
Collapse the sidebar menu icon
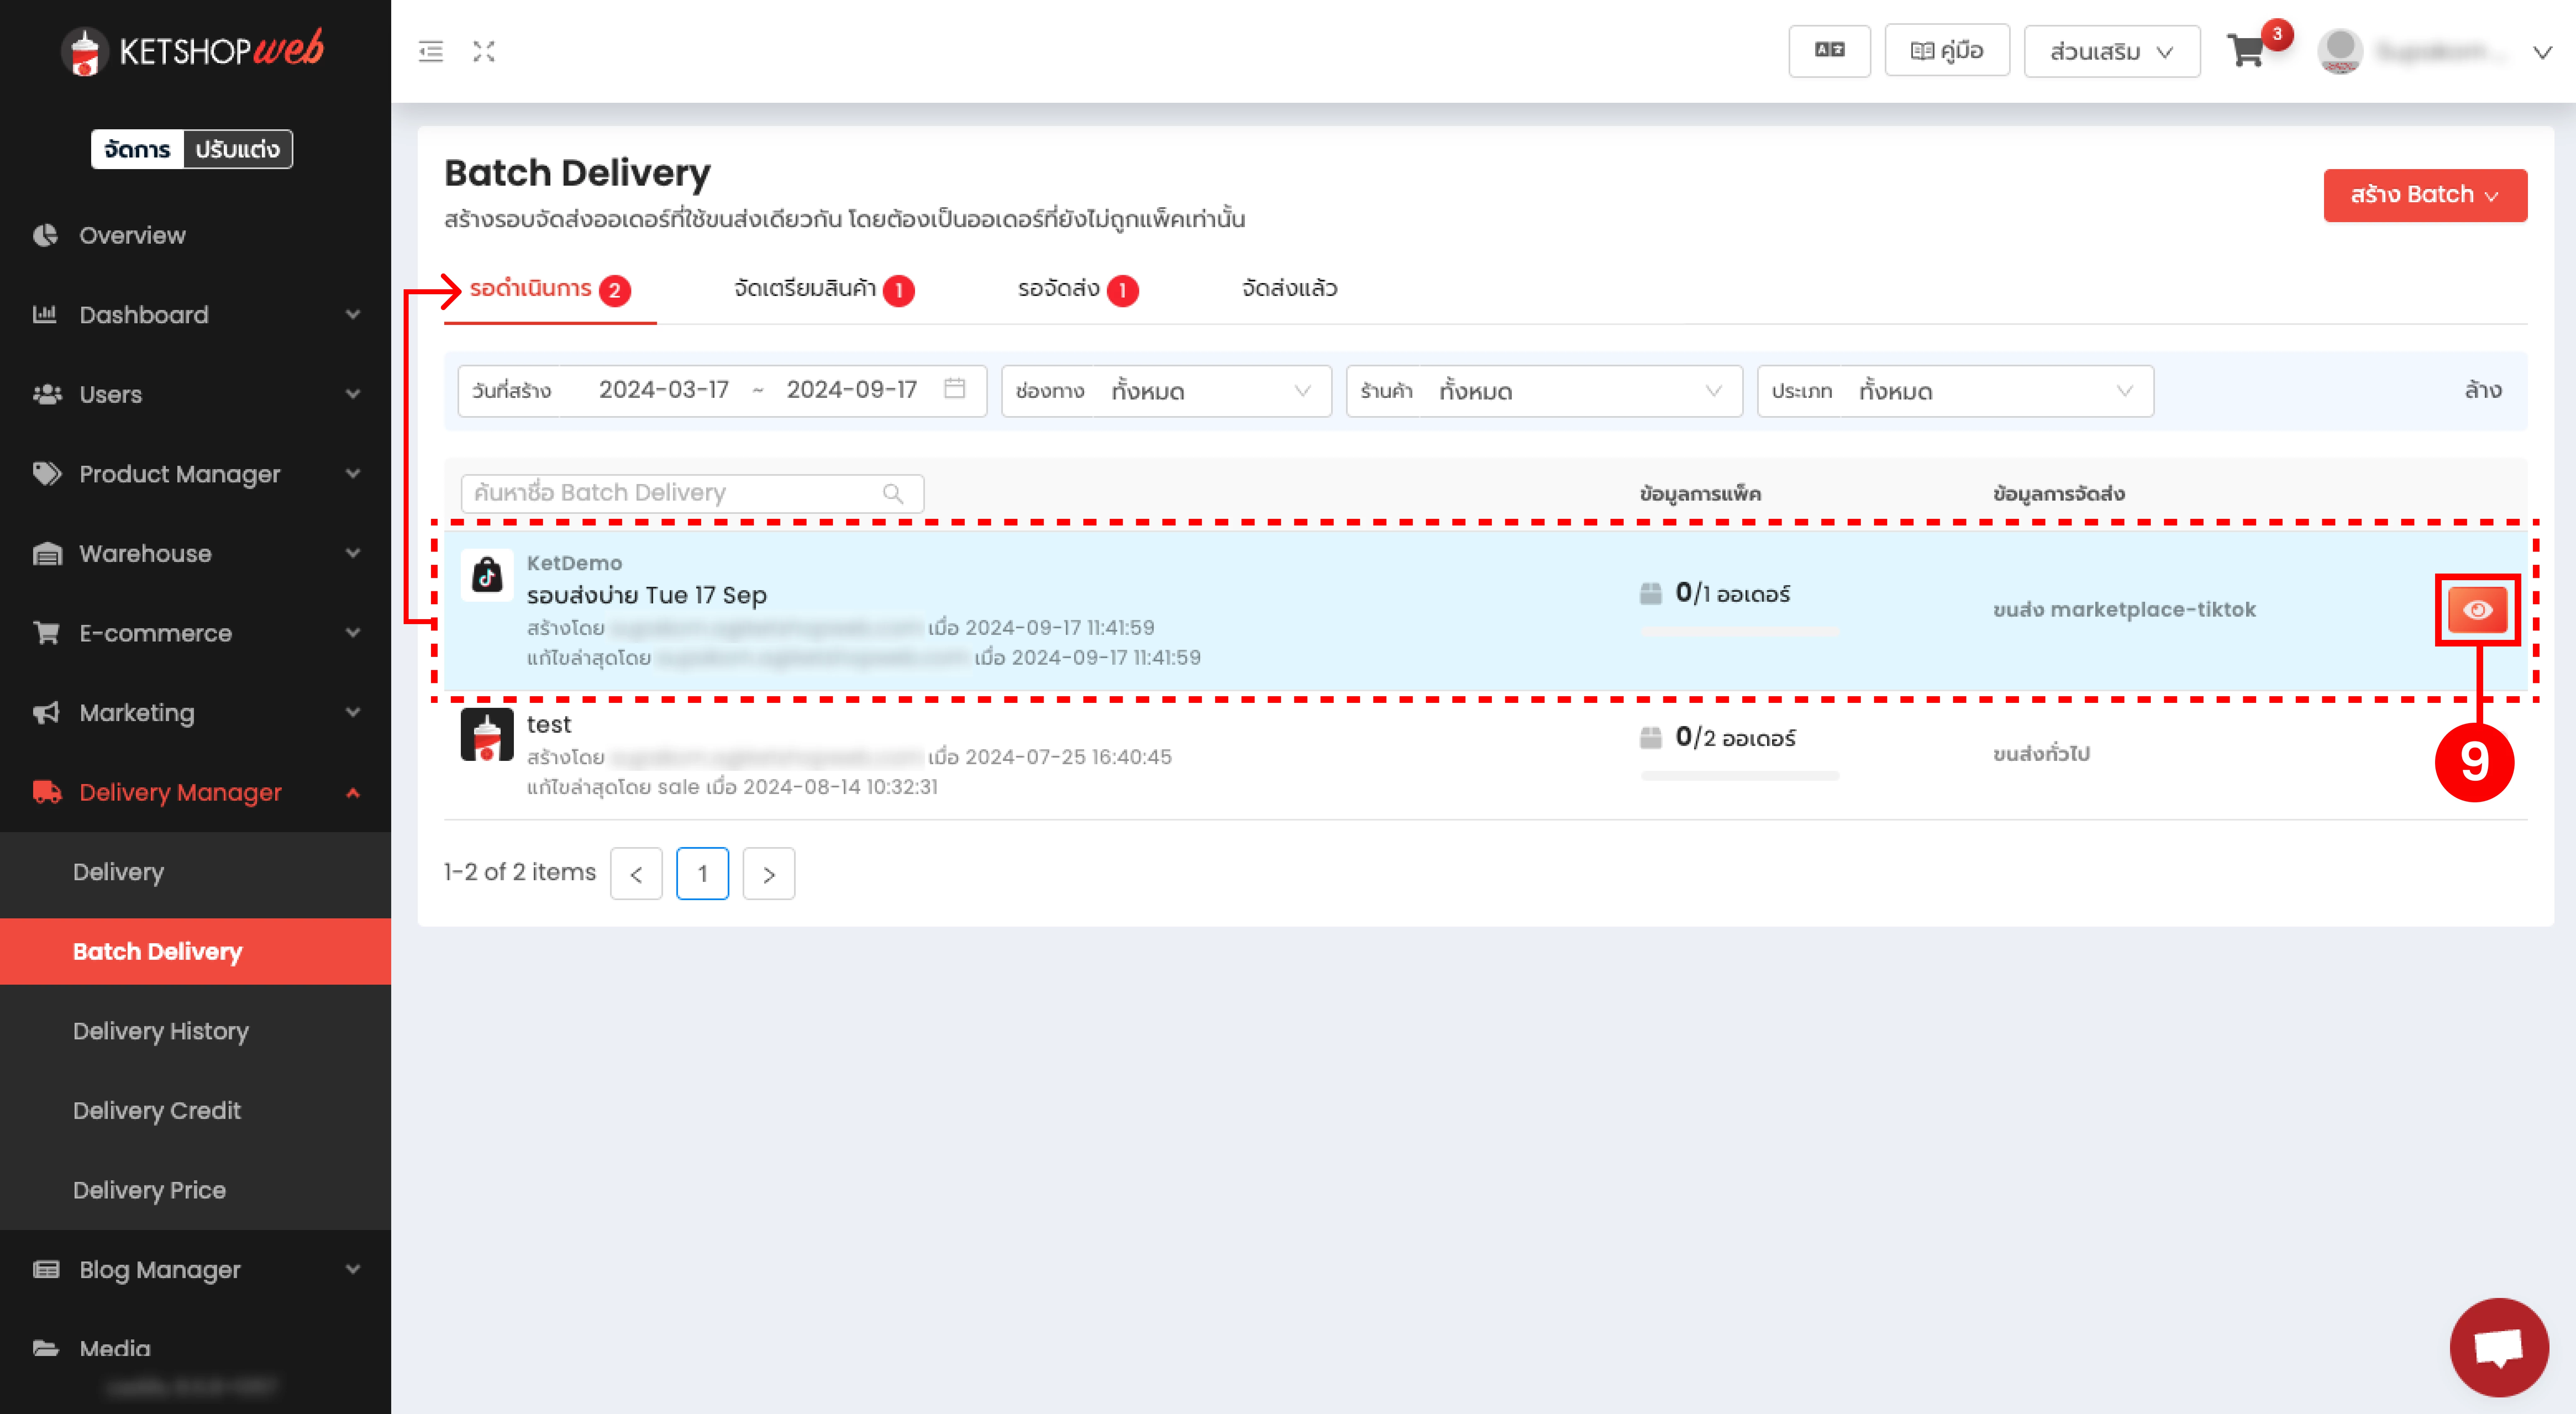[431, 51]
